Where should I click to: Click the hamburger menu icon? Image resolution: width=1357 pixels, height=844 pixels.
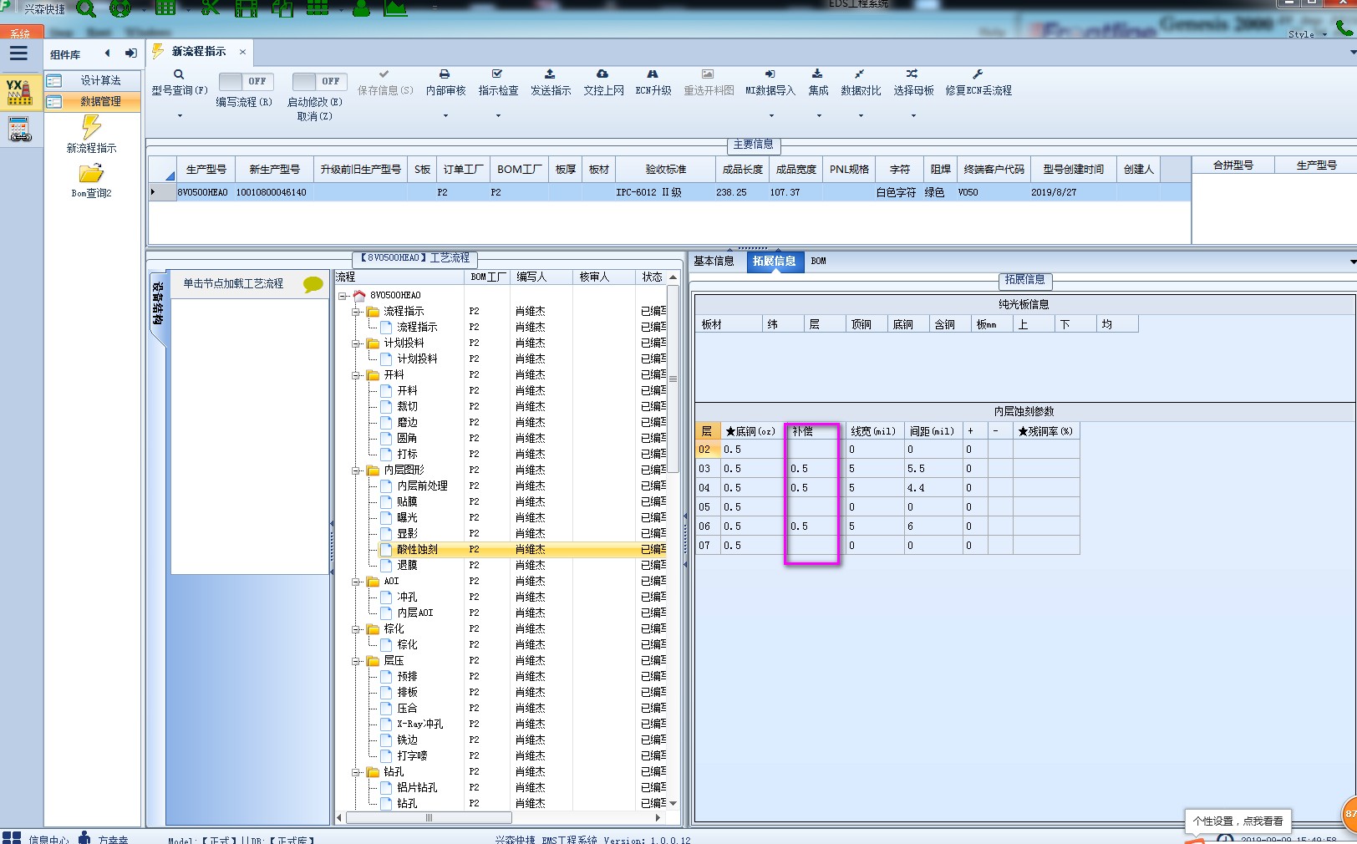18,54
